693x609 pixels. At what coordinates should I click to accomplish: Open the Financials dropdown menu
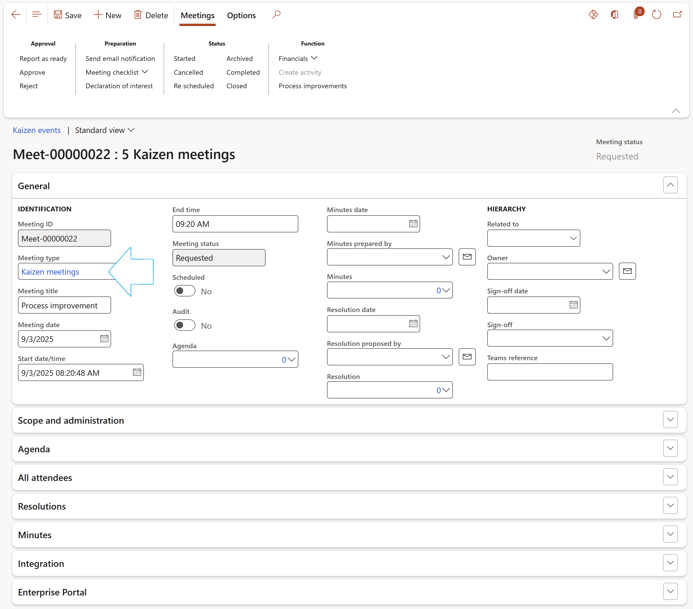point(298,58)
